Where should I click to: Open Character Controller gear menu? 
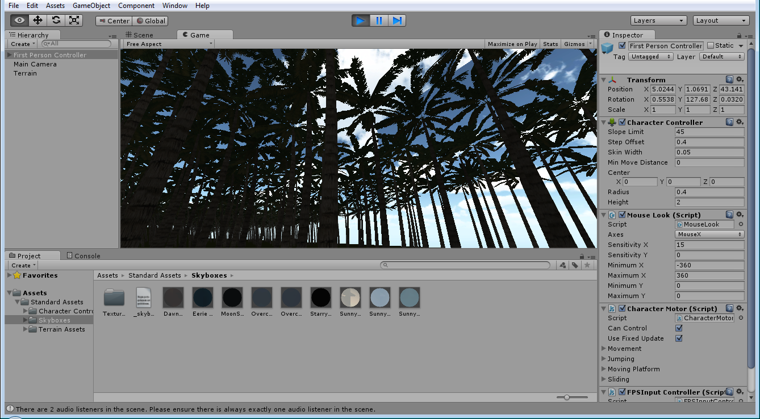[740, 122]
